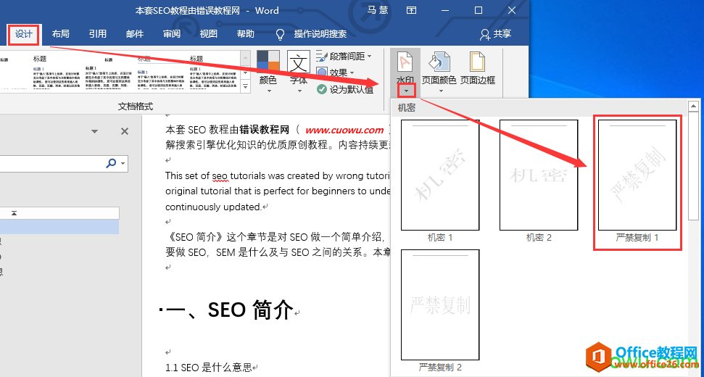
Task: Click the navigation search magnifier icon
Action: point(111,163)
